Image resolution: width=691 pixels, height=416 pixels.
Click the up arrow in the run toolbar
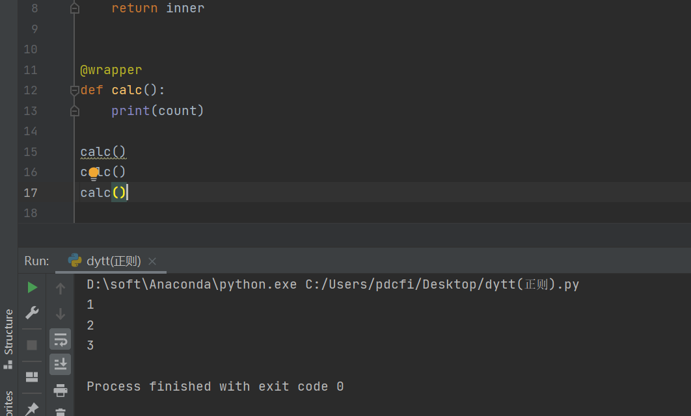pyautogui.click(x=61, y=288)
